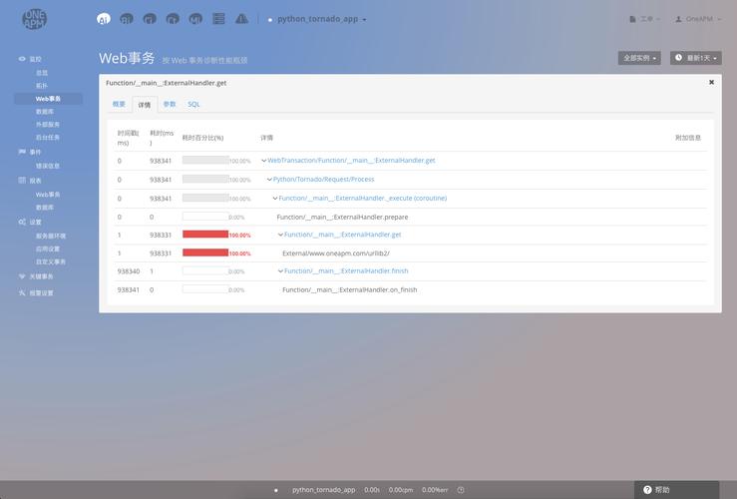Click the server list icon in top bar

[x=218, y=19]
